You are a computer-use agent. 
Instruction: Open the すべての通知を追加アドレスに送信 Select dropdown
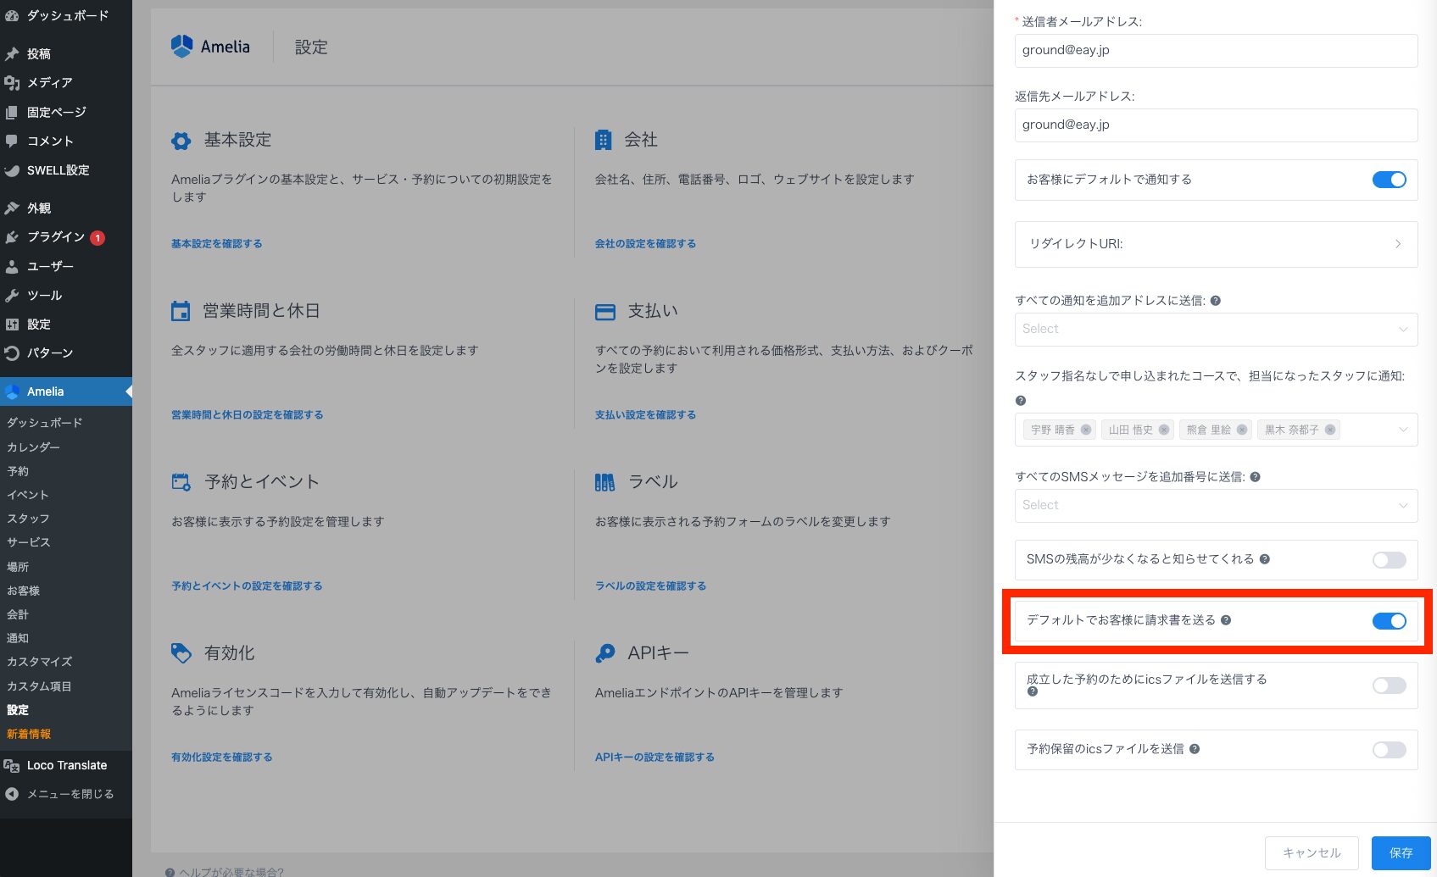pyautogui.click(x=1215, y=329)
